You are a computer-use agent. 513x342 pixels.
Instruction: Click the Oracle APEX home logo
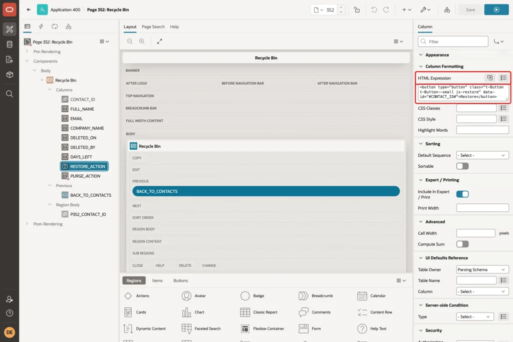(x=10, y=10)
